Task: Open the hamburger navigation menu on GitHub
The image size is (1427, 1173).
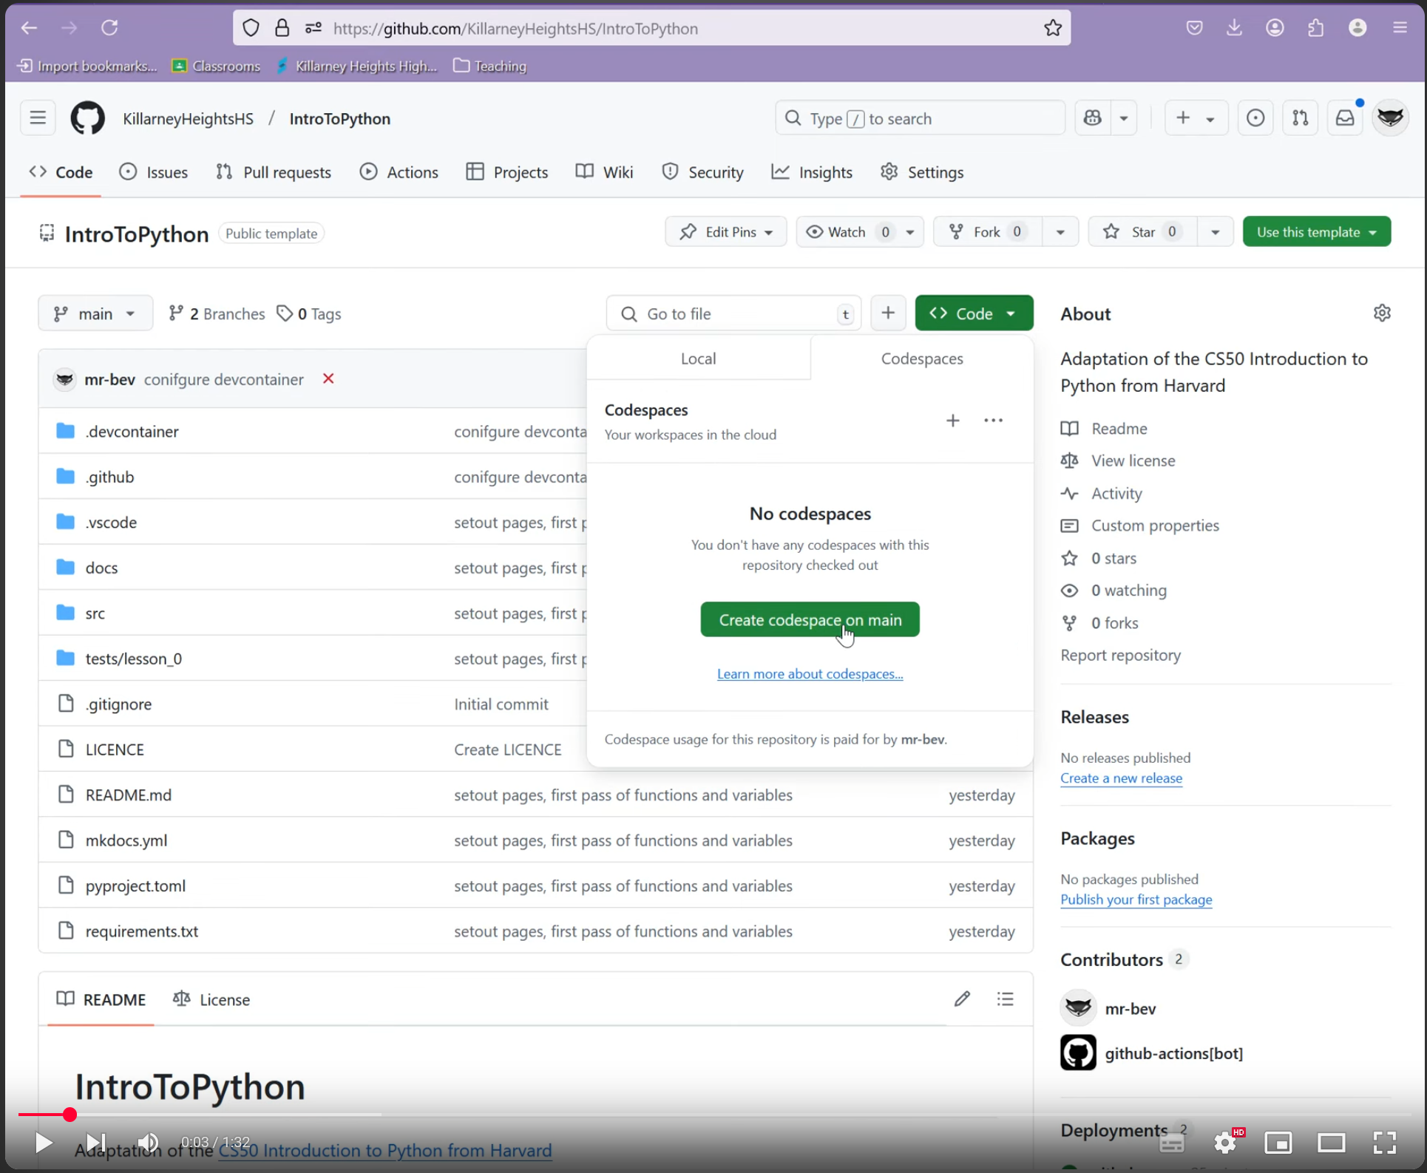Action: (x=38, y=118)
